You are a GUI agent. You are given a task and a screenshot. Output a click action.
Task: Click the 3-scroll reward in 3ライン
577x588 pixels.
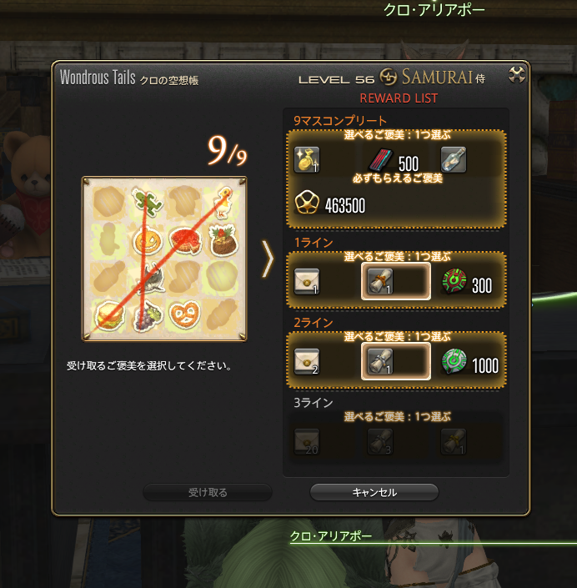pos(379,442)
